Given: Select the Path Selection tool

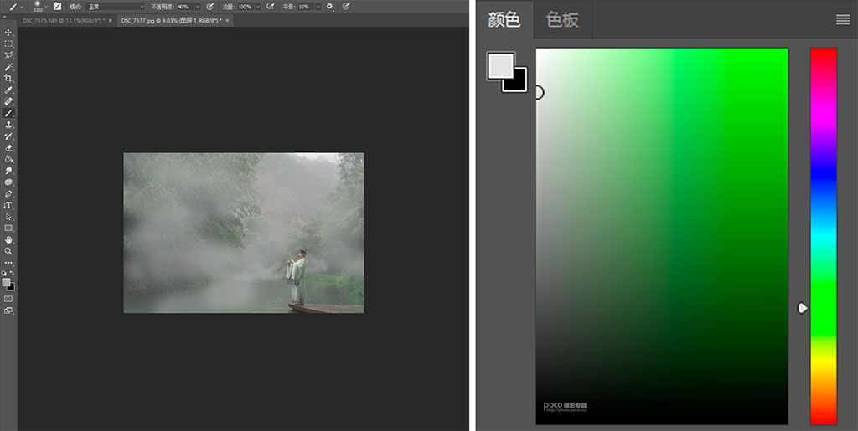Looking at the screenshot, I should click(8, 217).
